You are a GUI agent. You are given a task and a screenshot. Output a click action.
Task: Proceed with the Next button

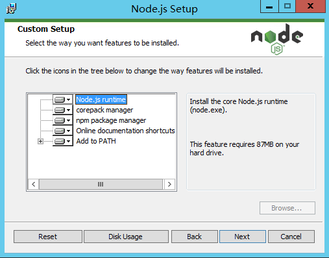[243, 237]
